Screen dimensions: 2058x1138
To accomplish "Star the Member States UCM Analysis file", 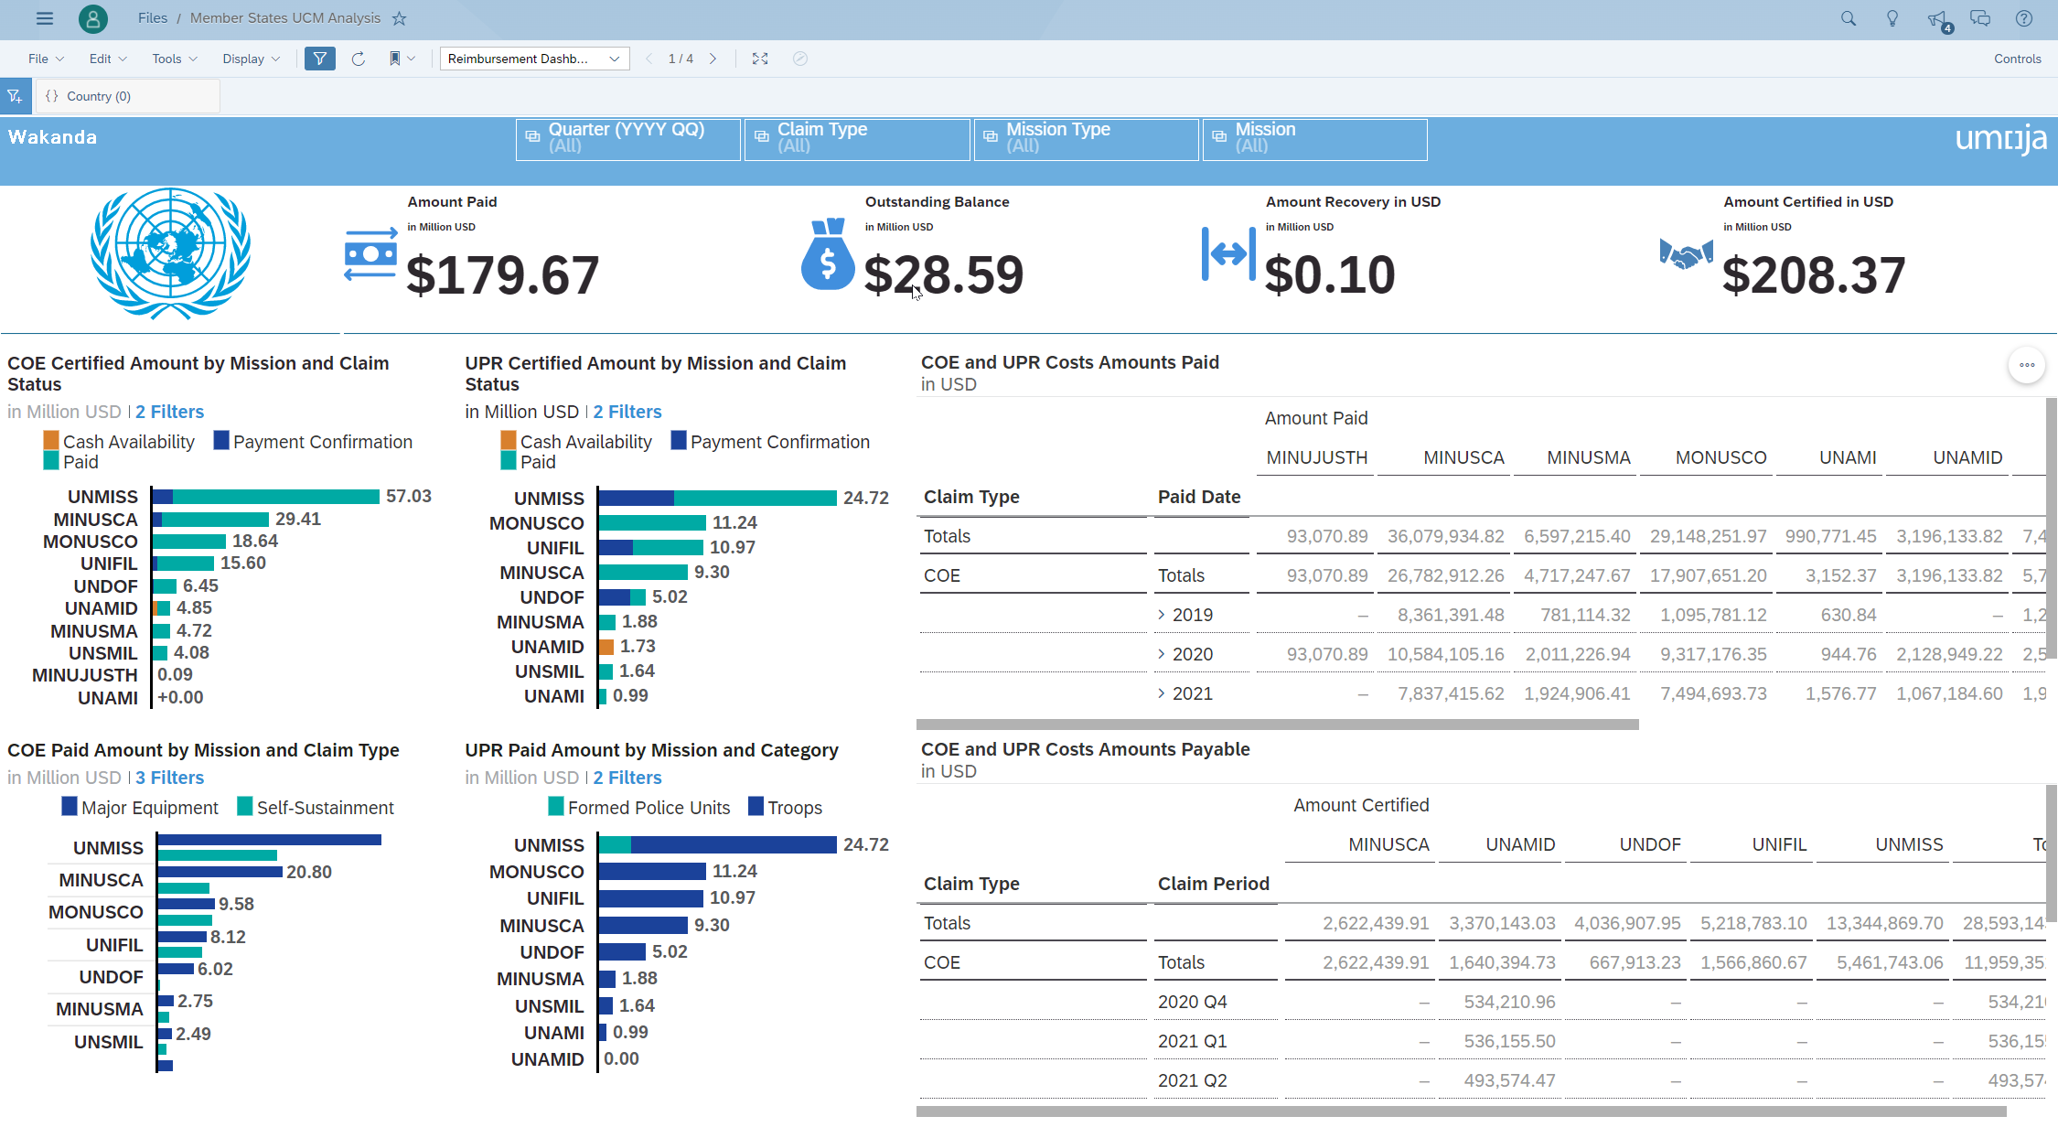I will point(398,17).
